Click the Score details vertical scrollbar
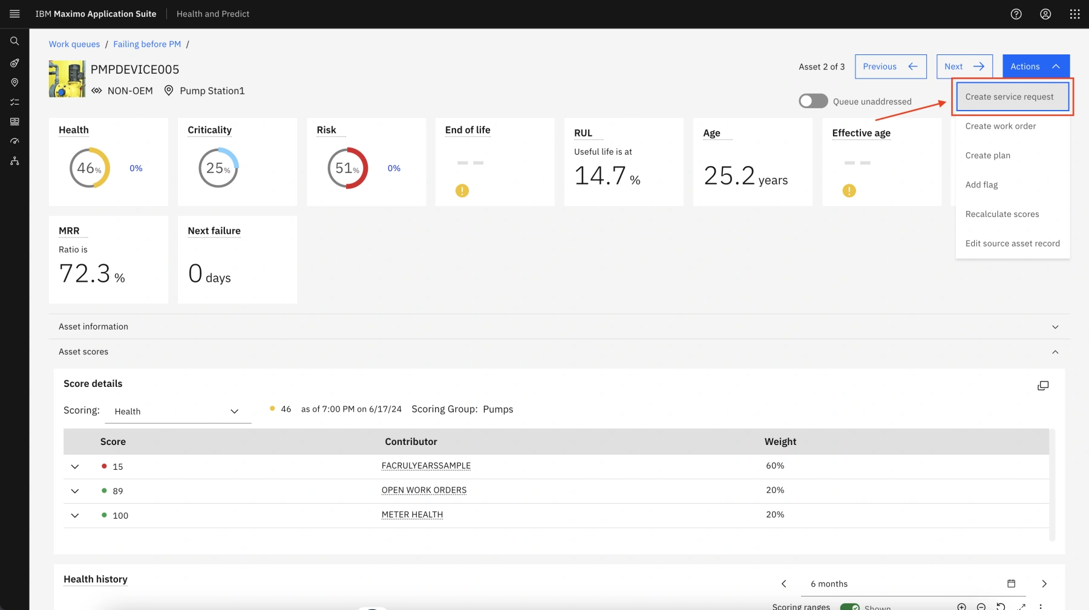Screen dimensions: 1089x610 pyautogui.click(x=1052, y=485)
